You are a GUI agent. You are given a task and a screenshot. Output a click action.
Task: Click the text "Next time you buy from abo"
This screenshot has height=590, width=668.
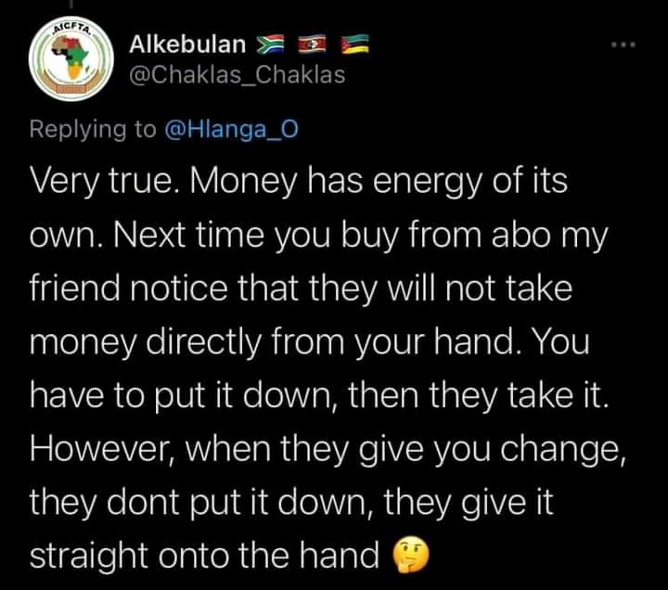coord(331,235)
